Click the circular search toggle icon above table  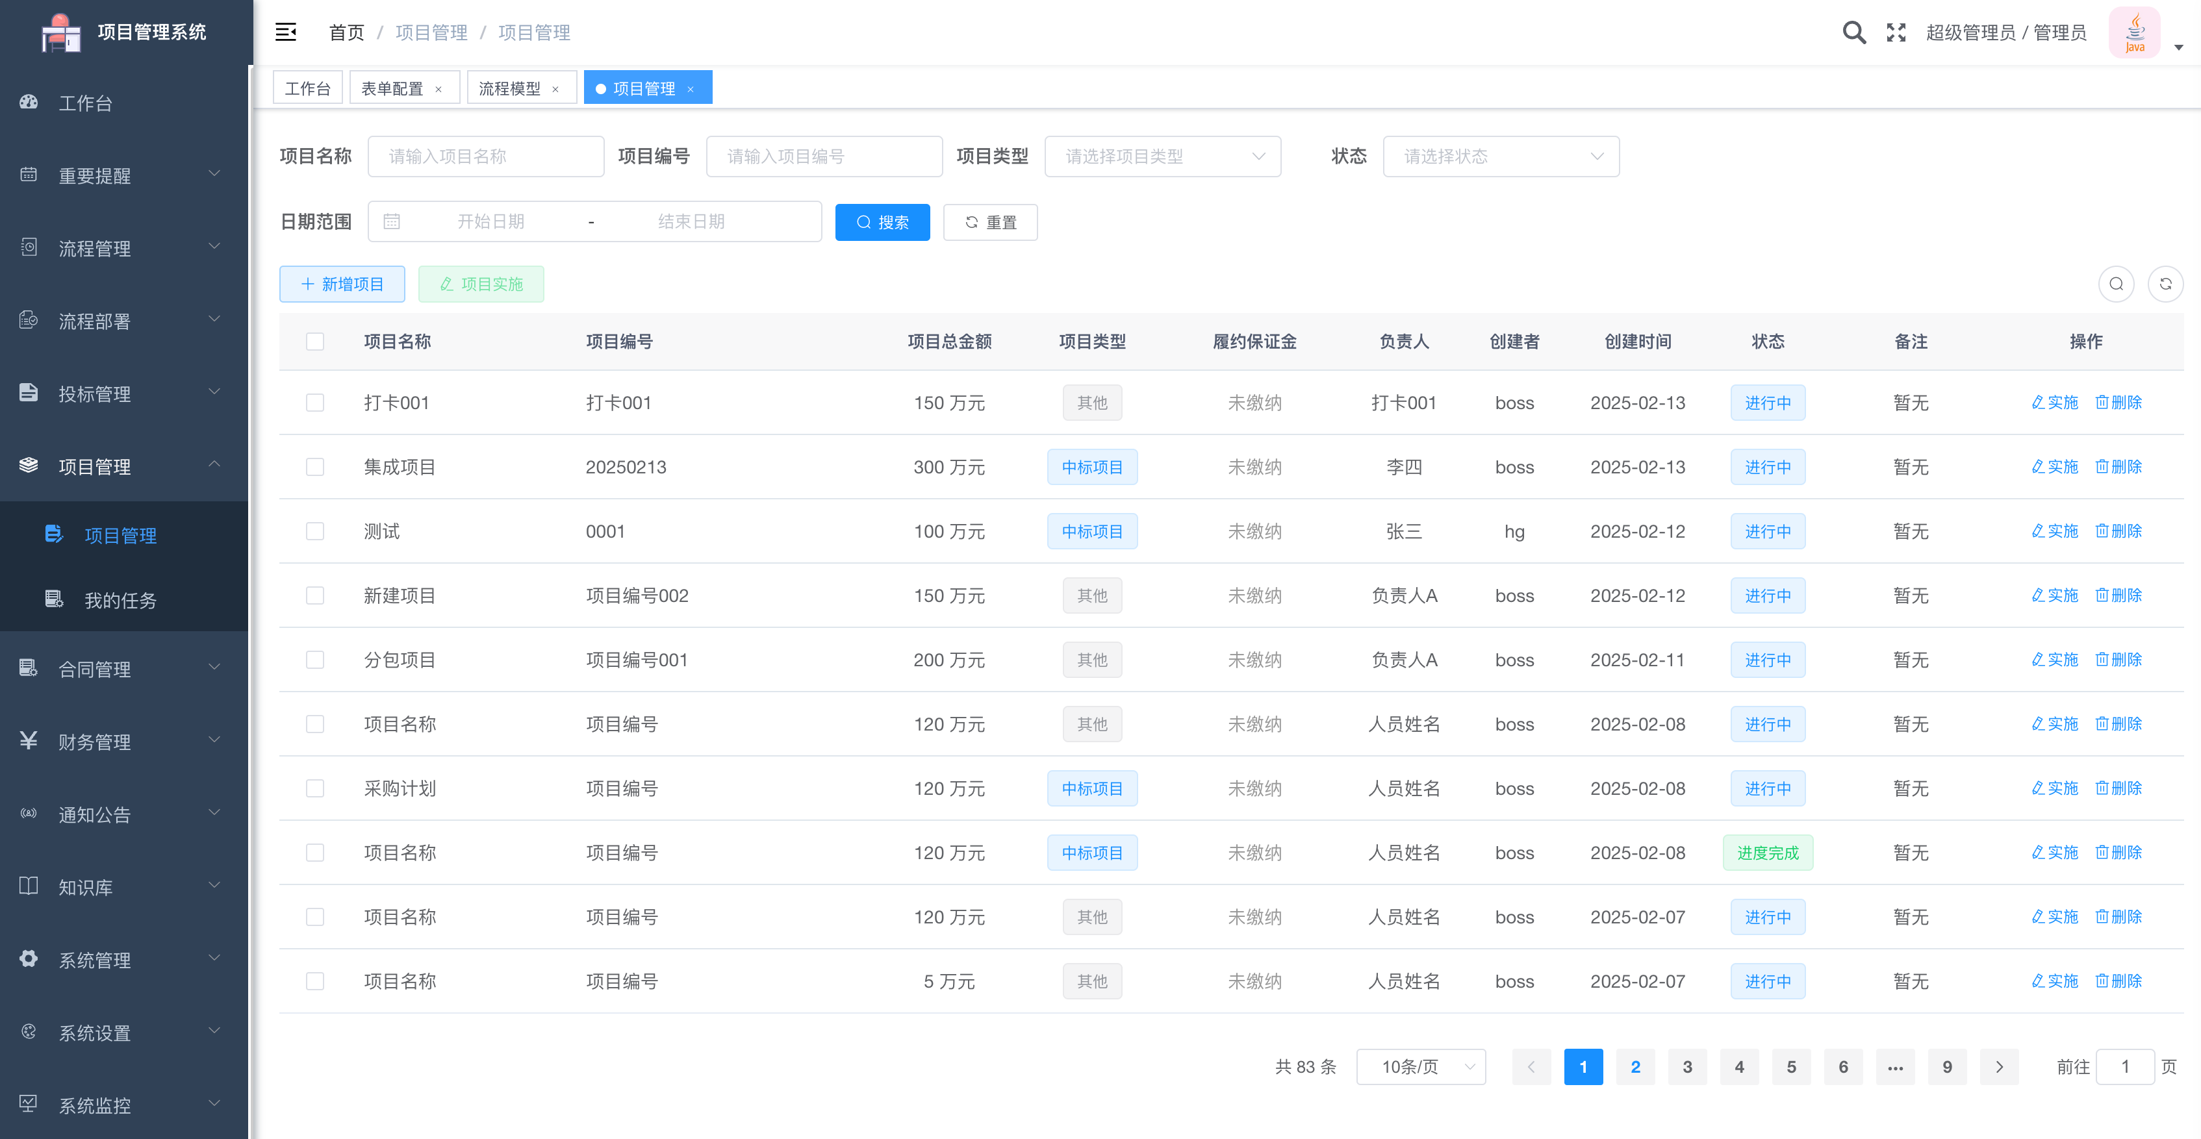[x=2115, y=284]
